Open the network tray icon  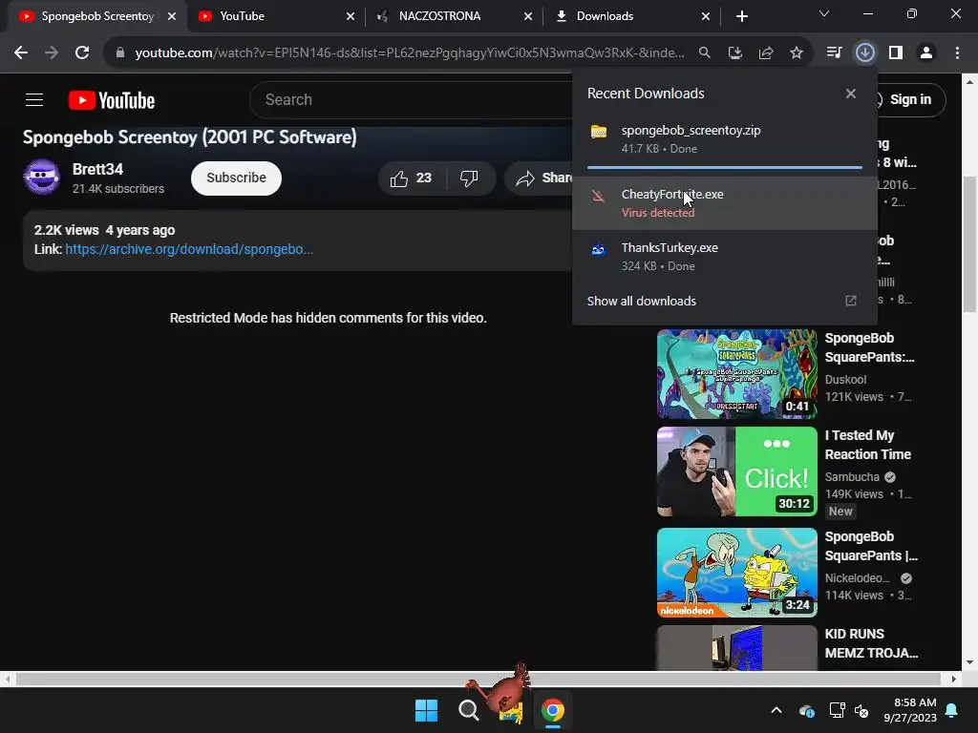(x=837, y=710)
